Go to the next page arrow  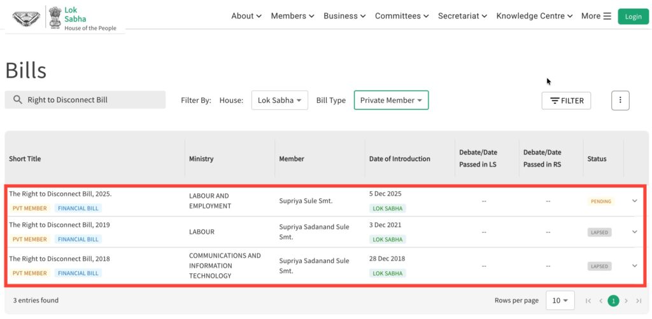pyautogui.click(x=627, y=301)
